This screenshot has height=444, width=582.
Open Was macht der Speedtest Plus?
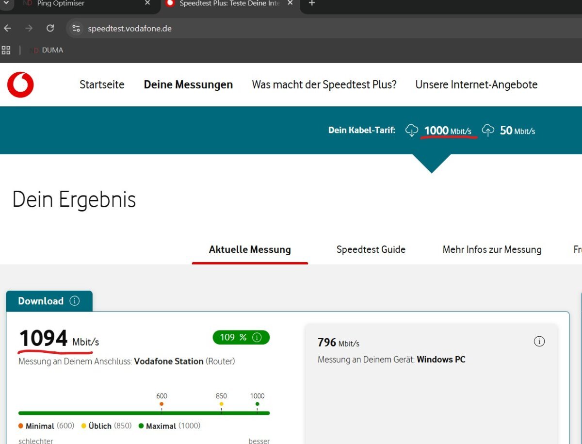(x=324, y=84)
